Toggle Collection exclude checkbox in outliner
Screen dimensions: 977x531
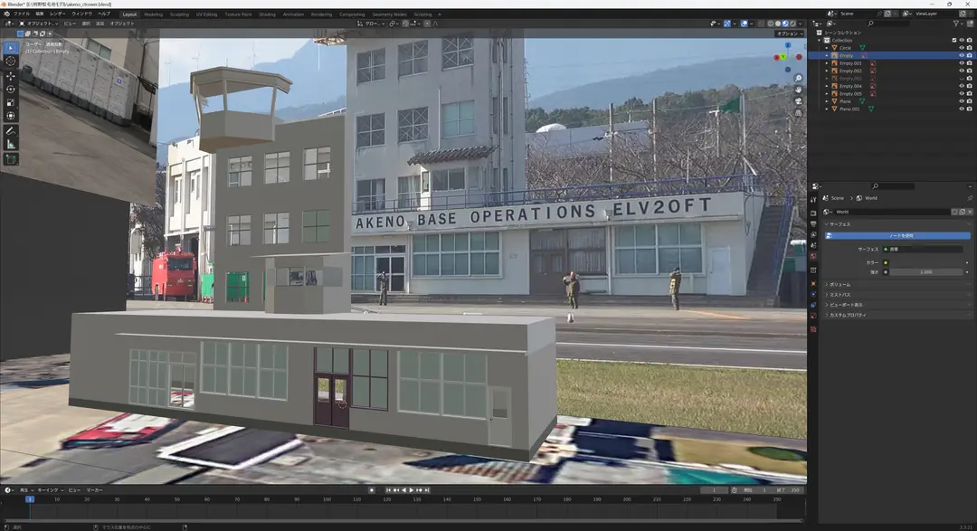coord(954,40)
